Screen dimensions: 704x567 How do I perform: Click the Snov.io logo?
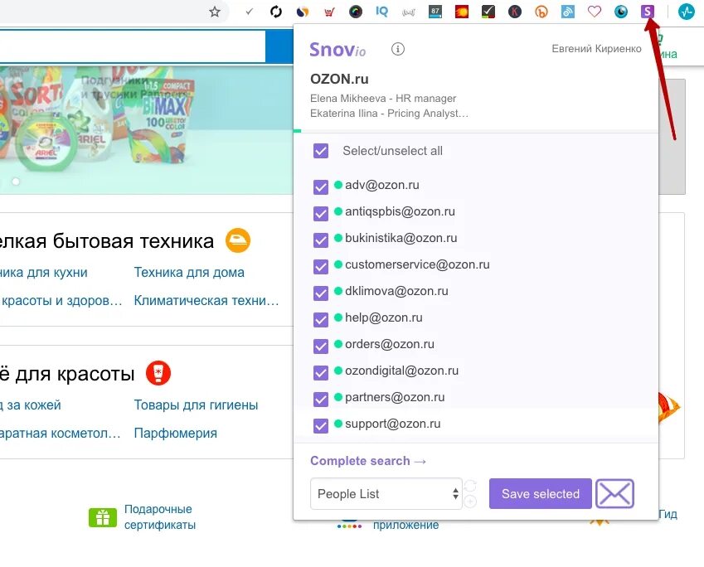tap(337, 50)
